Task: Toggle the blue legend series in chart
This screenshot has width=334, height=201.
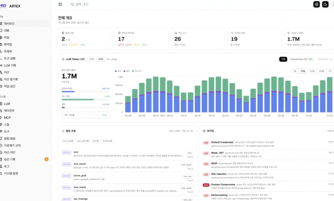Action: pyautogui.click(x=118, y=71)
